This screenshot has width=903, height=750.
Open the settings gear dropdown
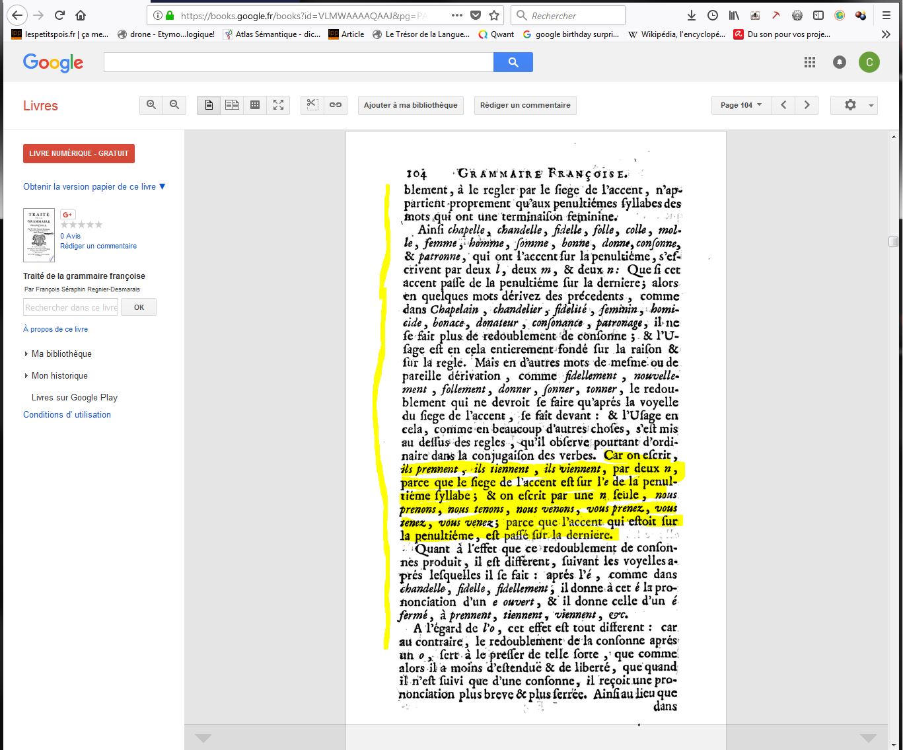tap(853, 105)
